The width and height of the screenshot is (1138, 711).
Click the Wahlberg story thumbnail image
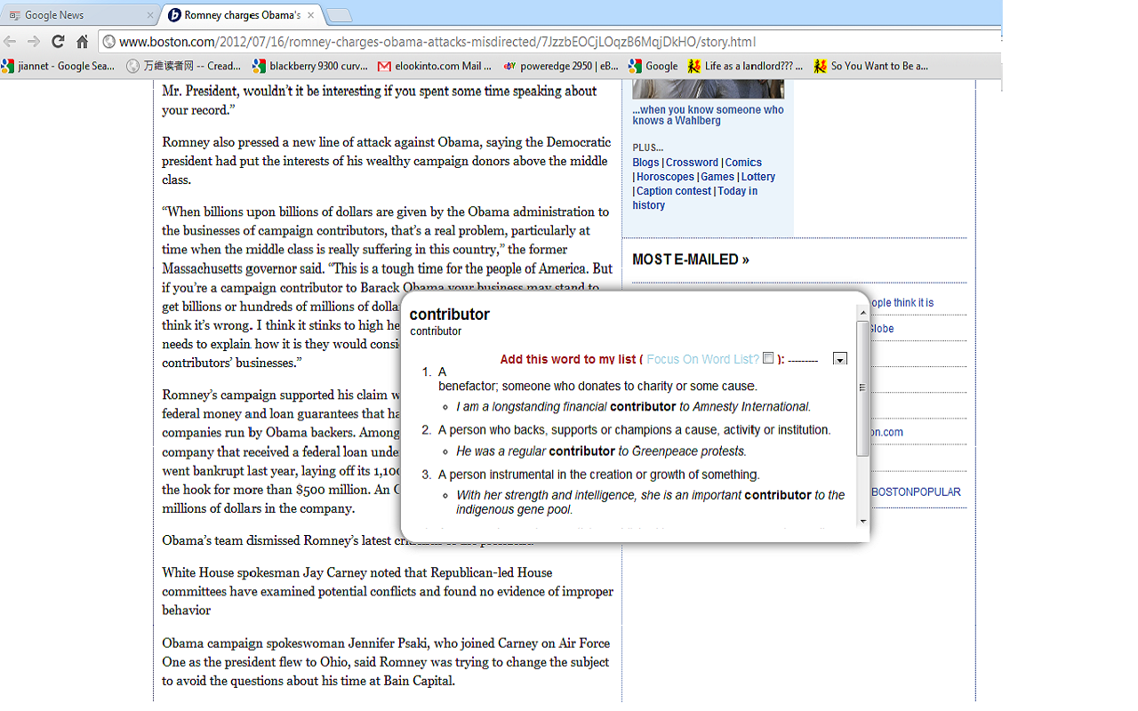click(x=709, y=89)
